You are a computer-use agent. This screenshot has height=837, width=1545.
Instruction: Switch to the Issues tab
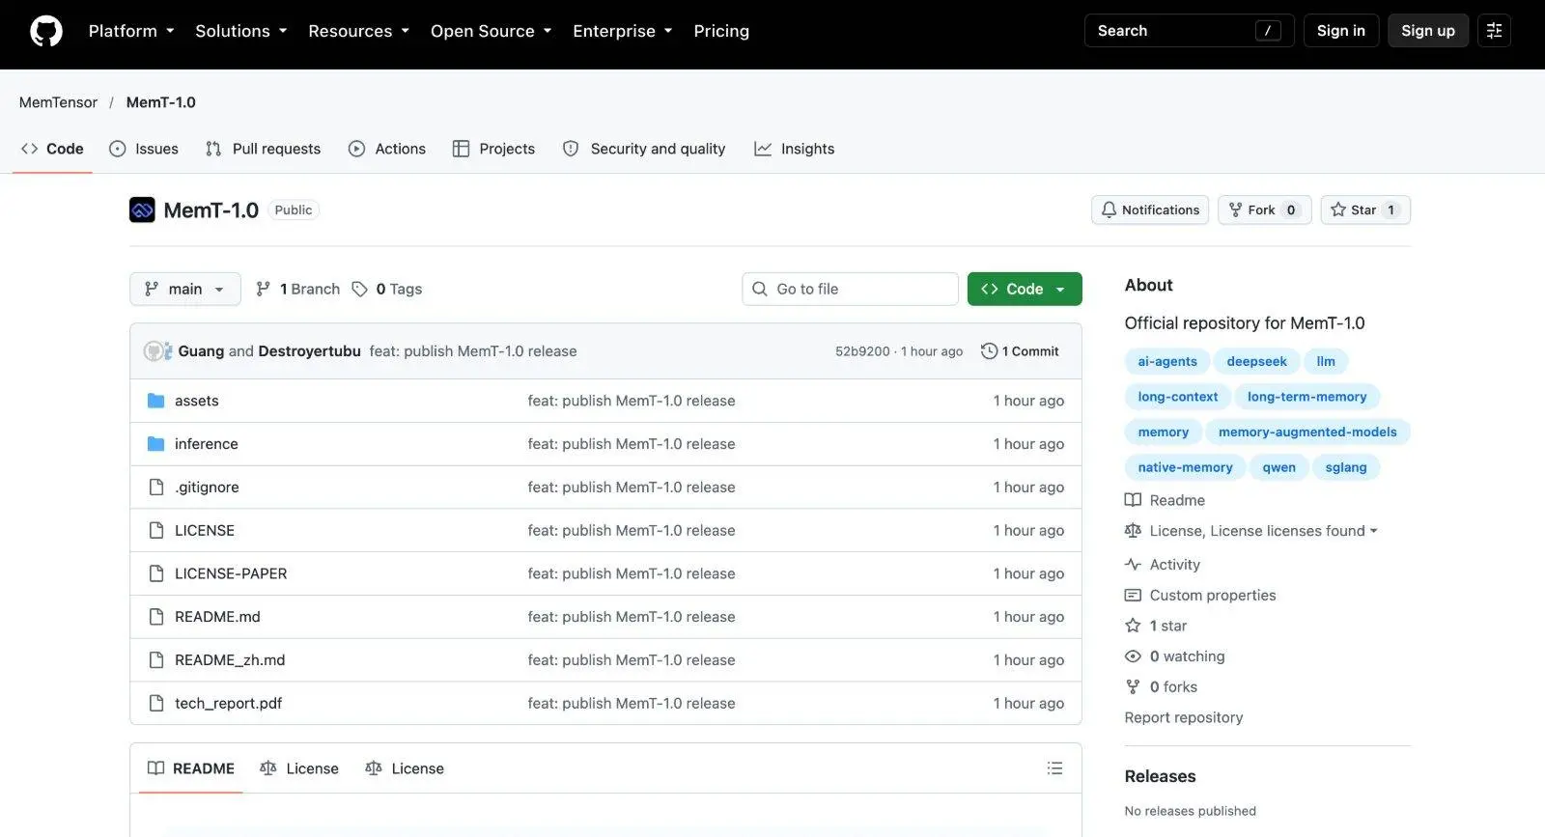144,149
